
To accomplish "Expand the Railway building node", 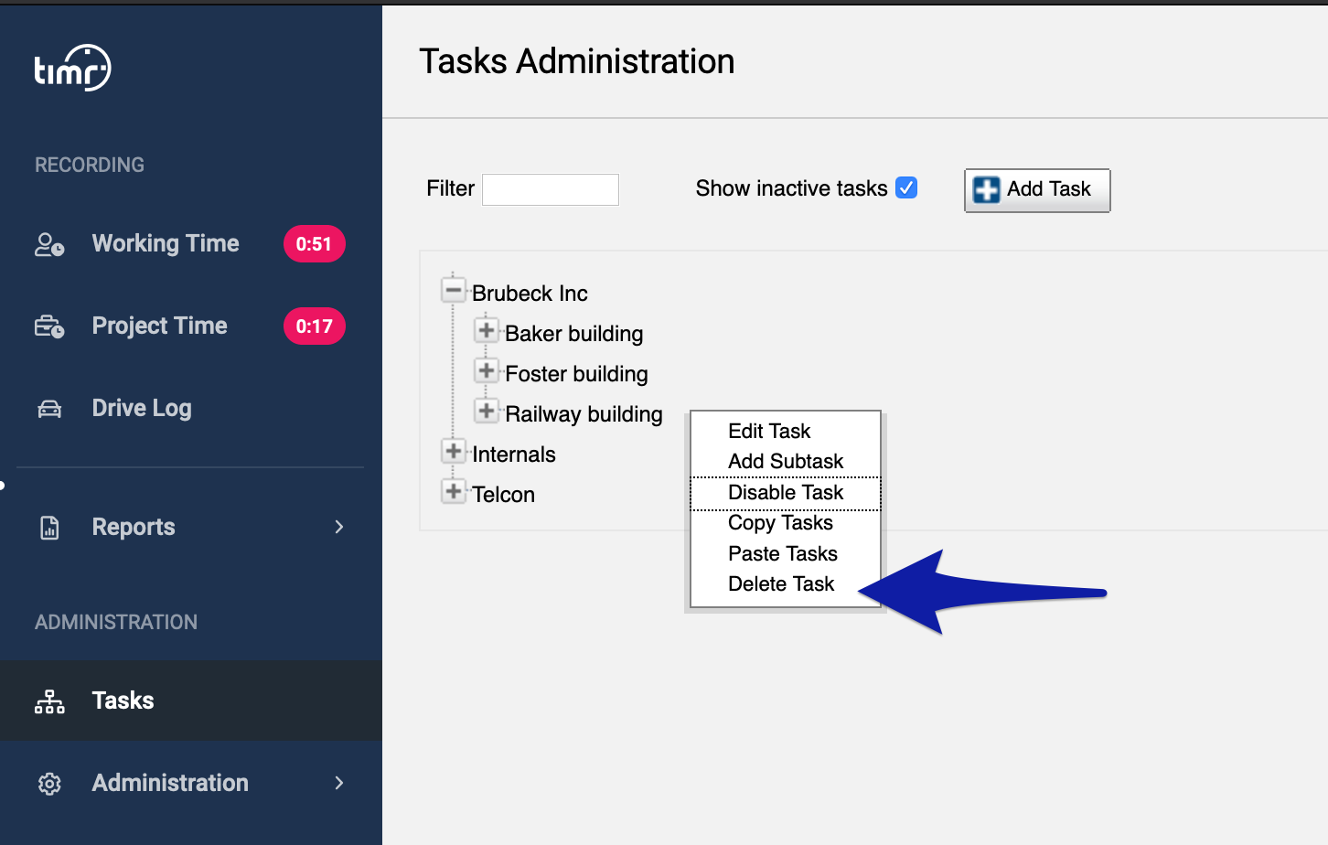I will click(x=487, y=411).
